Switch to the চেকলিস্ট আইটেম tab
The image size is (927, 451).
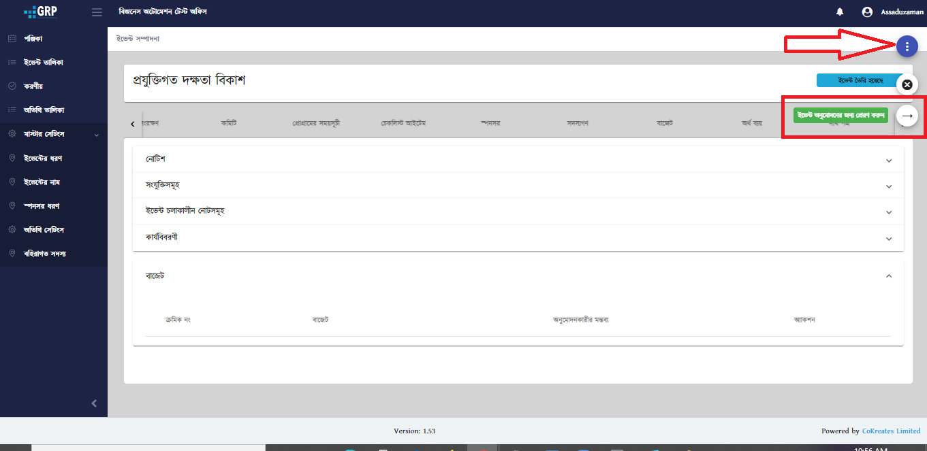tap(403, 123)
